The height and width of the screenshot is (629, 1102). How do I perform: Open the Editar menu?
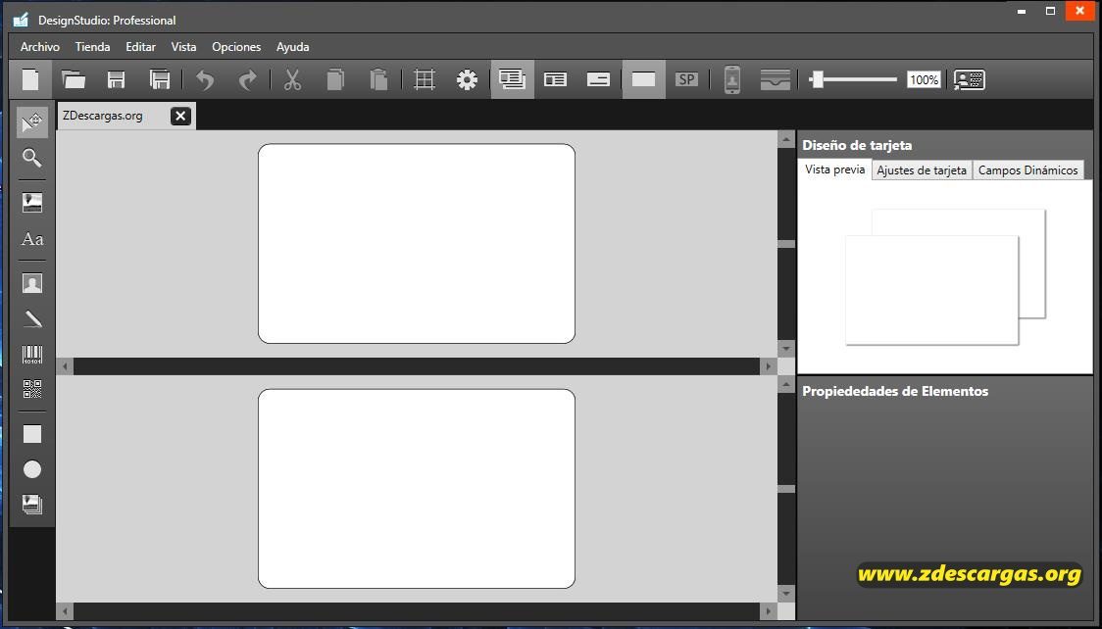click(x=140, y=46)
